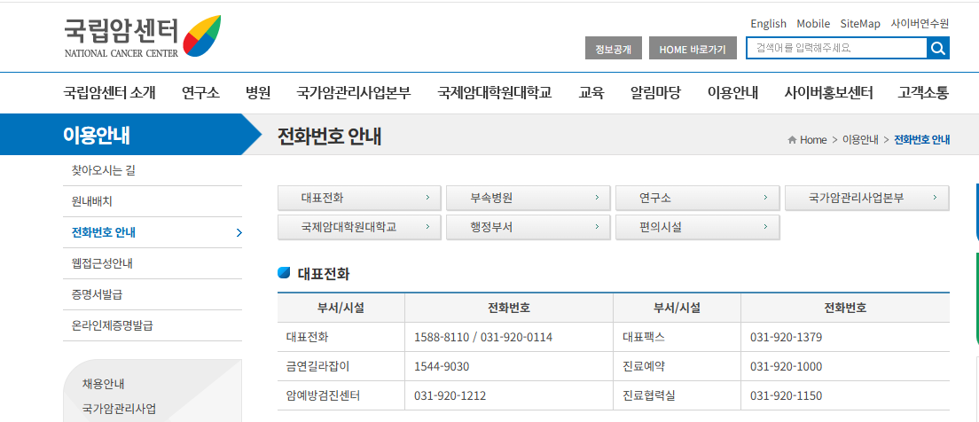Click the 031-920-1212 phone number cell
The width and height of the screenshot is (979, 422).
pyautogui.click(x=509, y=395)
